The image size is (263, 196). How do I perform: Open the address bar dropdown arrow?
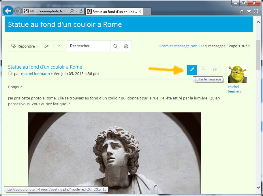pos(76,11)
